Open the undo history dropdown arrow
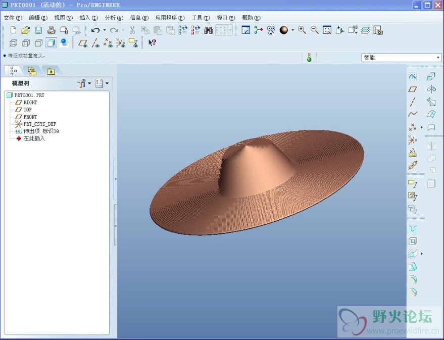Viewport: 444px width, 340px height. (x=105, y=30)
